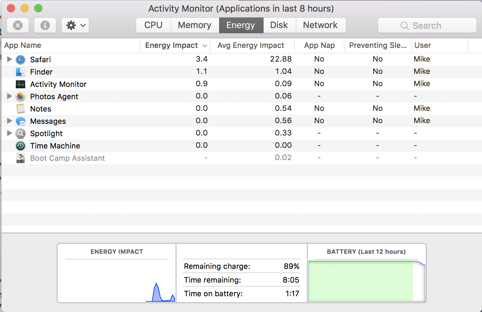This screenshot has width=482, height=312.
Task: Select the Spotlight row name
Action: click(x=46, y=133)
